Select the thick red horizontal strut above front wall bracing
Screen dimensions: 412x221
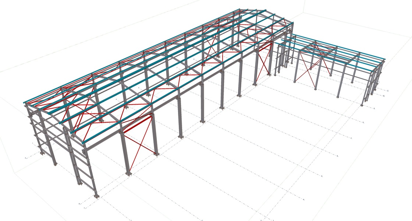pos(137,123)
